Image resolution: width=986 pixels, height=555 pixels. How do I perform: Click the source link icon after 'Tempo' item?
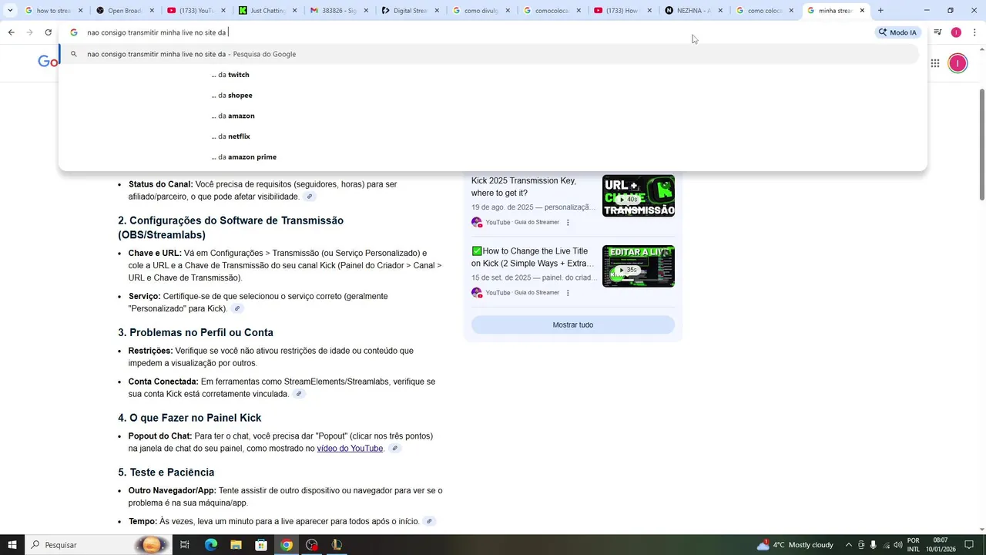pos(429,522)
